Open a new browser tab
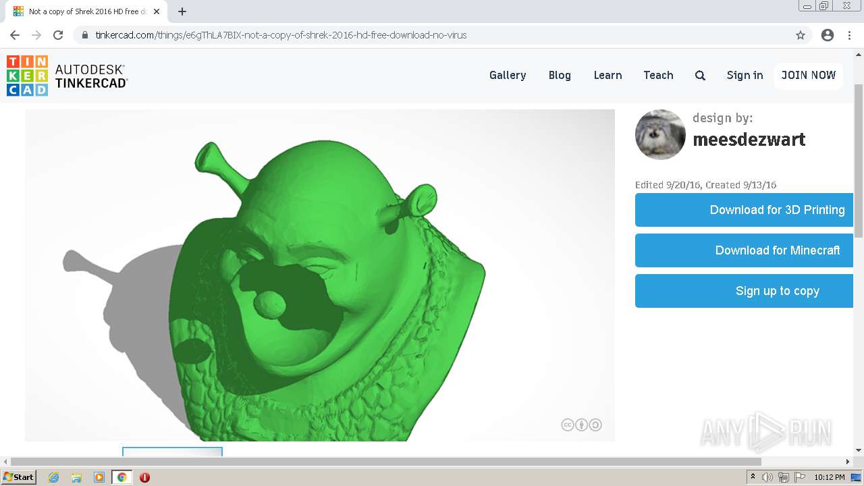Screen dimensions: 864x486 click(182, 11)
